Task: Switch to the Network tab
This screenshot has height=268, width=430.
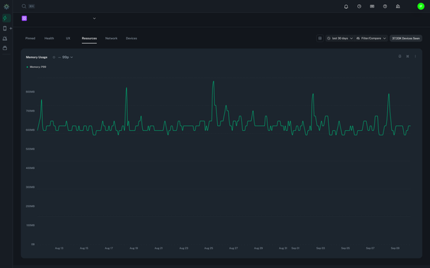Action: click(112, 38)
